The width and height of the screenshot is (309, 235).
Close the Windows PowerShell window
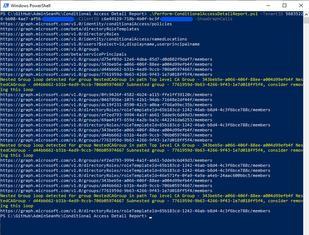point(301,5)
